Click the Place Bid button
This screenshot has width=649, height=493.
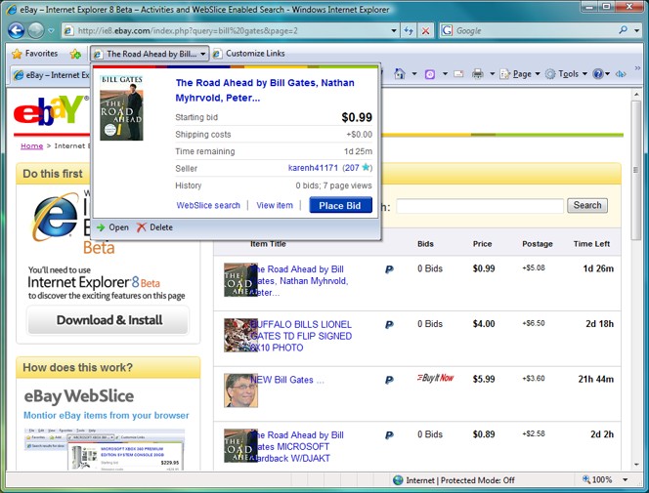click(x=341, y=205)
